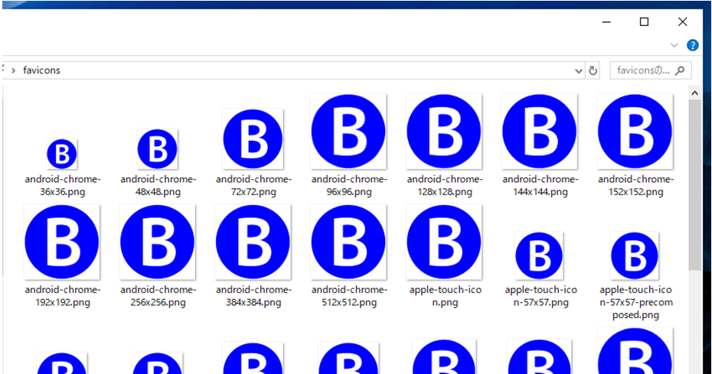This screenshot has height=374, width=712.
Task: Select the apple-touch-icon-57x57.png thumbnail
Action: pos(540,255)
